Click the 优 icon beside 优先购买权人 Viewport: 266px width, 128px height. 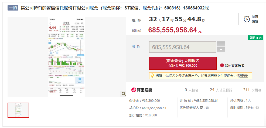click(201, 108)
